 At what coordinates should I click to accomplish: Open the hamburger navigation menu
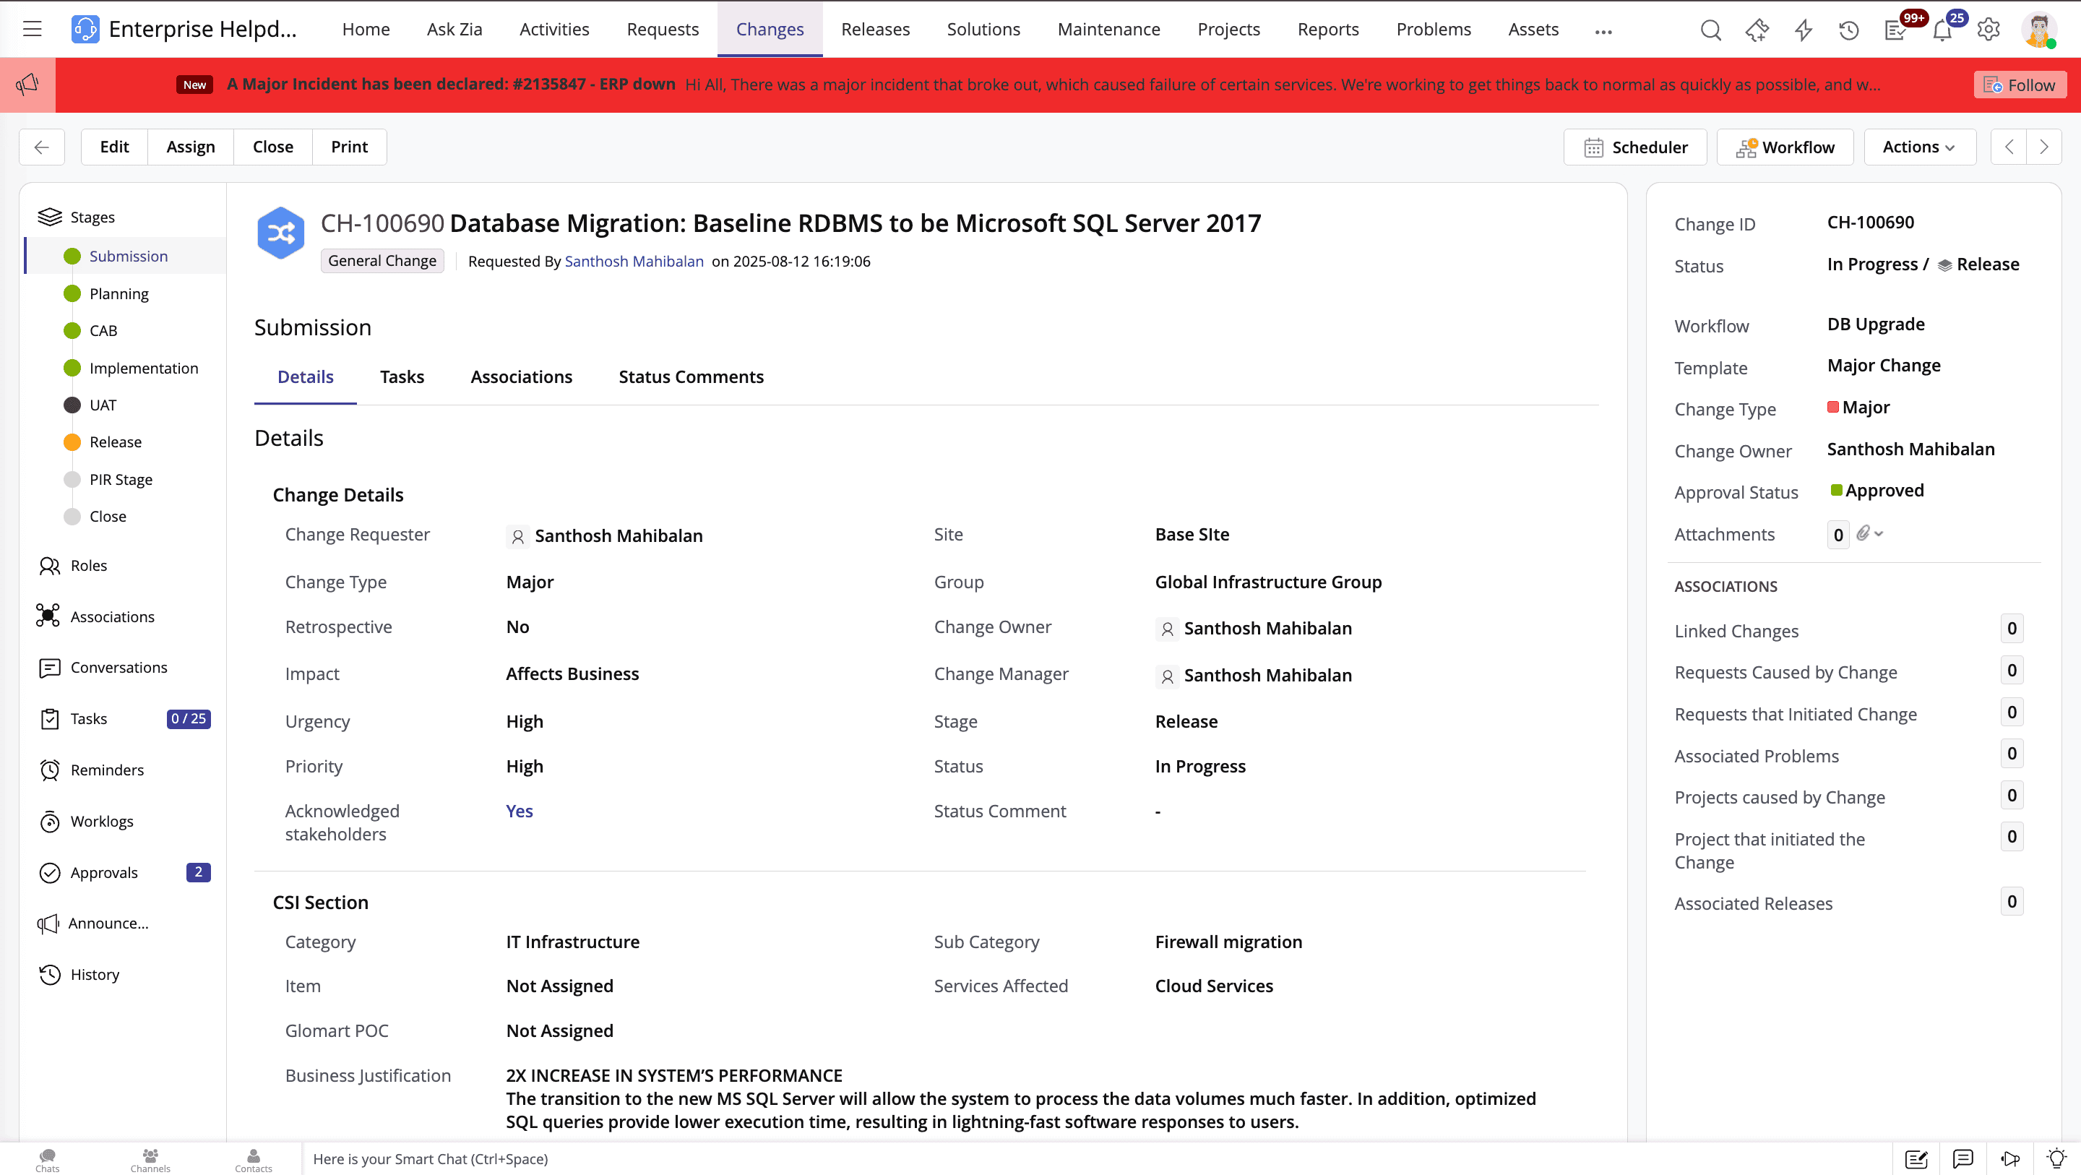pyautogui.click(x=33, y=29)
